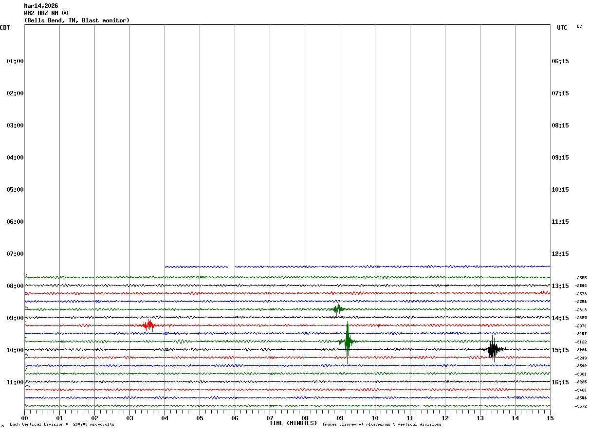This screenshot has width=589, height=431.
Task: Click the red seismic burst on the 09:00 trace
Action: tap(148, 325)
